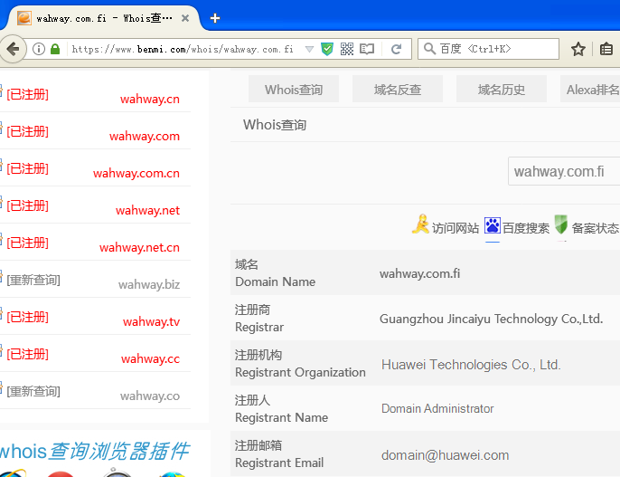The width and height of the screenshot is (620, 477).
Task: Click the magnifier icon in the search box
Action: point(429,49)
